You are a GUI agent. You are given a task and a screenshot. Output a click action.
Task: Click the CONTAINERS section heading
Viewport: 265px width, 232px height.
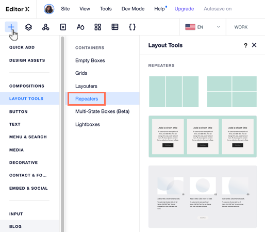[x=90, y=47]
